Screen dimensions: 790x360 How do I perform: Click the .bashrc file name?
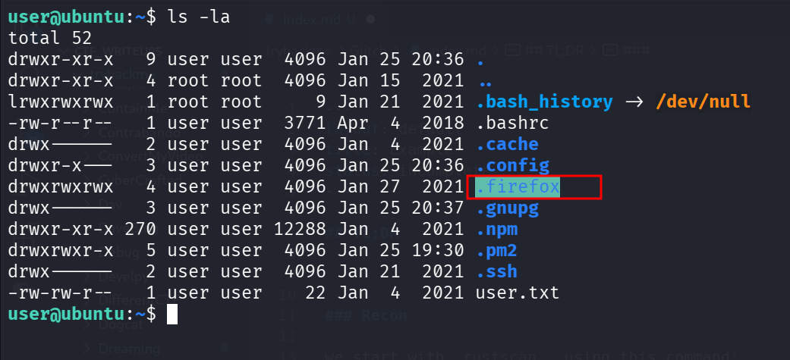(x=512, y=123)
